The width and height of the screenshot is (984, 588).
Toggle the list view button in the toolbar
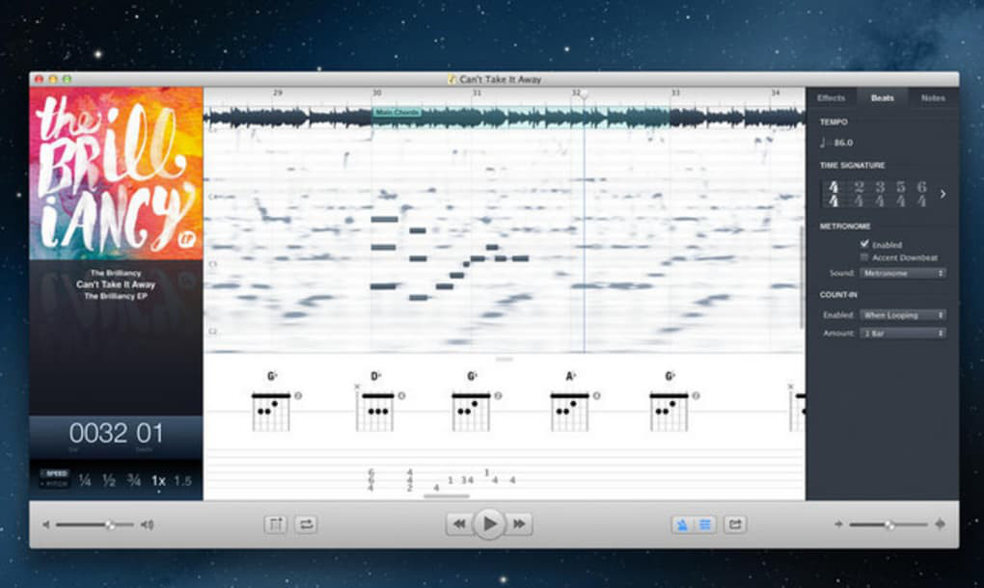coord(705,524)
